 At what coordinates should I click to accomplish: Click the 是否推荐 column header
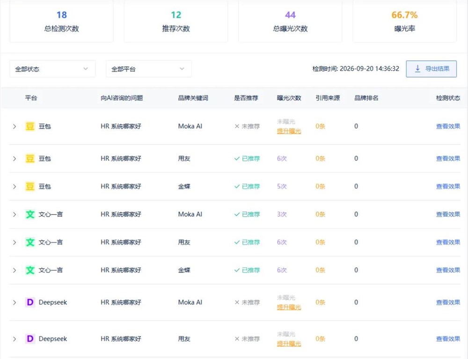pos(246,98)
